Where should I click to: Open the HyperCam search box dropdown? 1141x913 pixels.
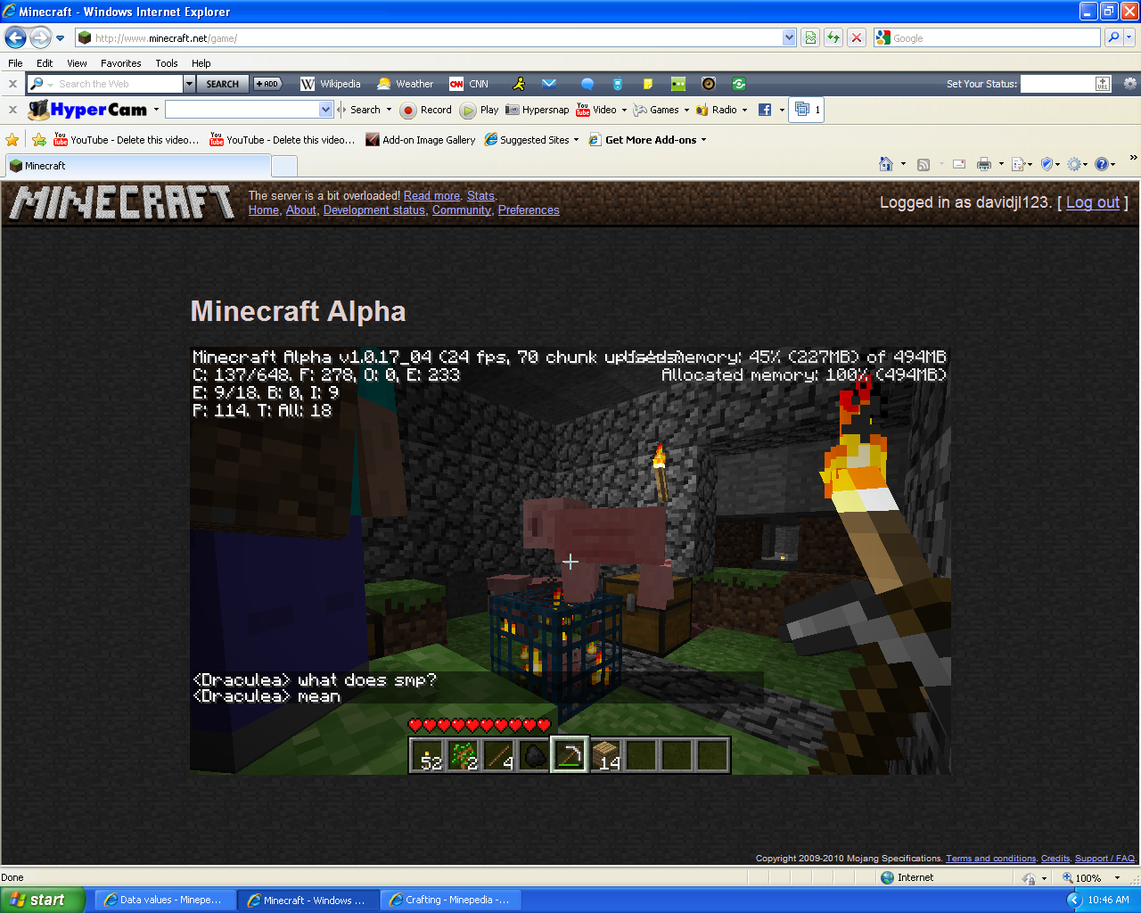(x=325, y=110)
